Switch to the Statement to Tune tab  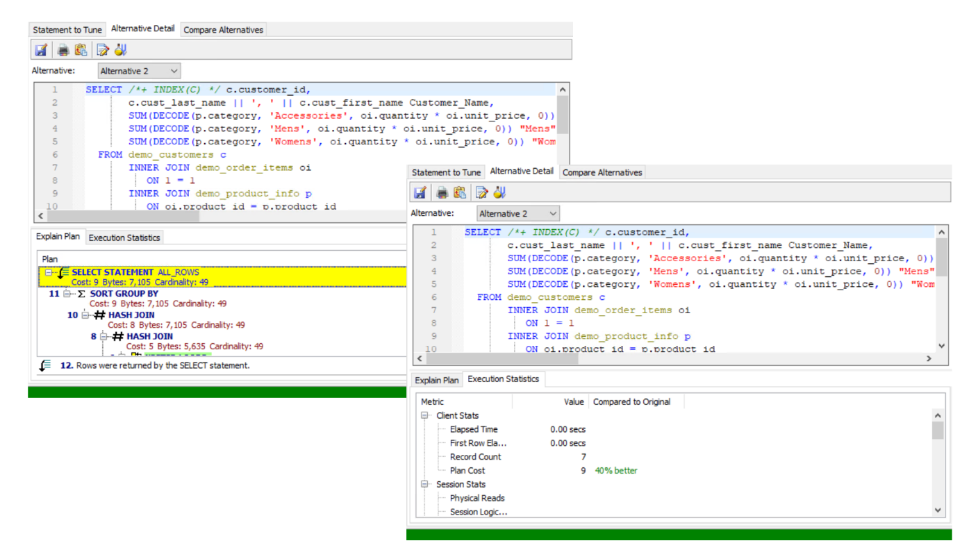tap(446, 172)
